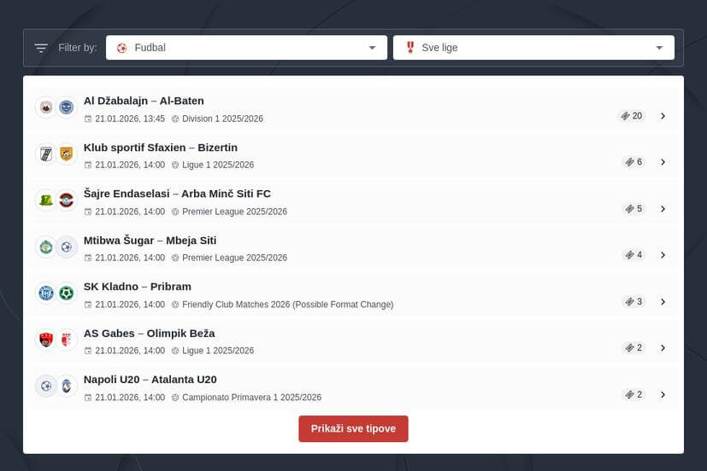Expand Al Džabalajn – Al-Baten match chevron
The width and height of the screenshot is (707, 471).
(x=663, y=116)
